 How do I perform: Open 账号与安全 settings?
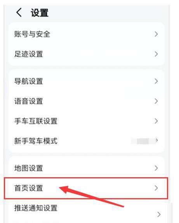87,34
